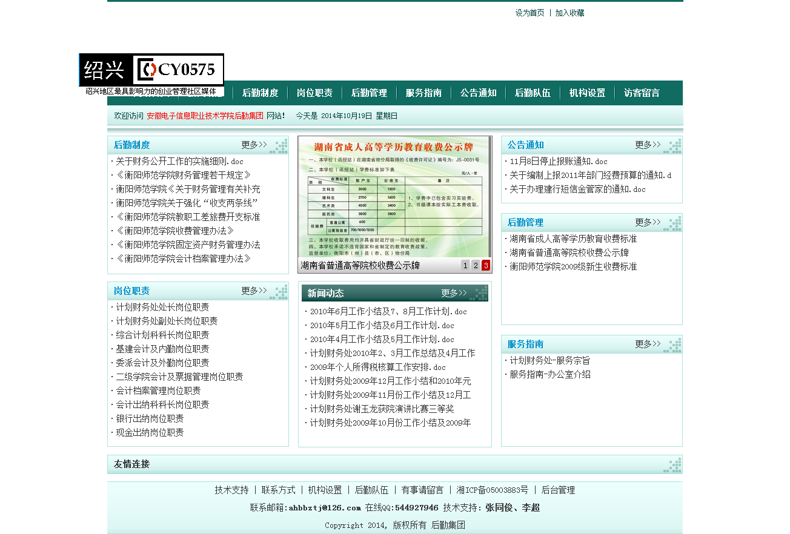Open 服务指南 in the navigation bar
The height and width of the screenshot is (534, 790).
pos(423,93)
